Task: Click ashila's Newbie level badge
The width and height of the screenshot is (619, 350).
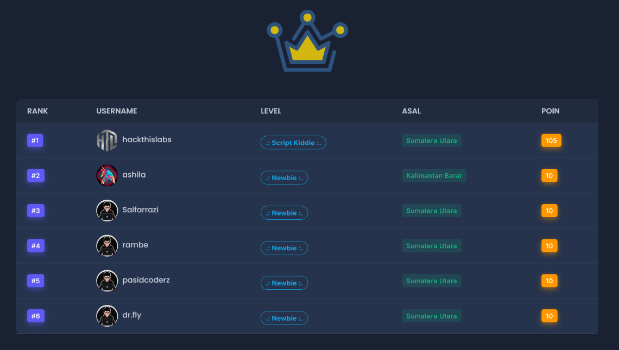Action: tap(284, 178)
